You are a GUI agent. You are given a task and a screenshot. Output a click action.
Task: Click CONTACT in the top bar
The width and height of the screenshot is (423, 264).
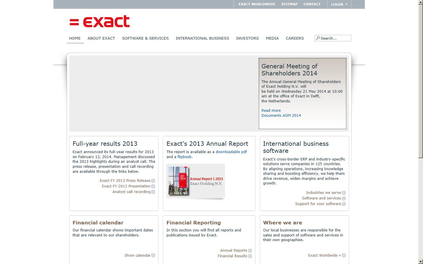[312, 4]
